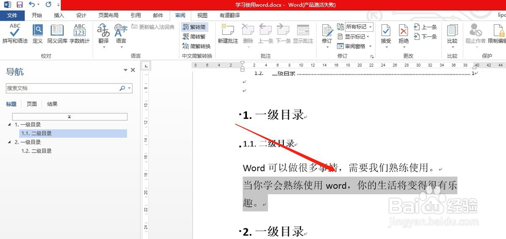Image resolution: width=506 pixels, height=239 pixels.
Task: Open the 比较 compare documents menu
Action: coord(452,36)
